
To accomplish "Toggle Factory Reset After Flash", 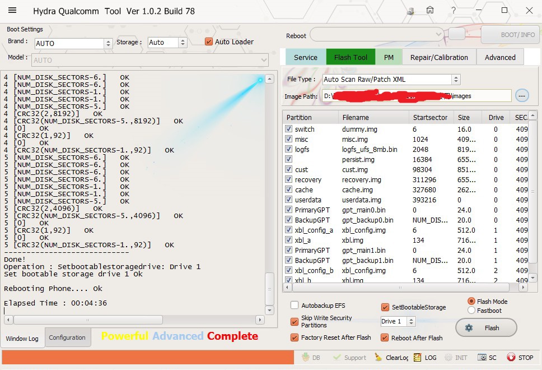I will 295,337.
